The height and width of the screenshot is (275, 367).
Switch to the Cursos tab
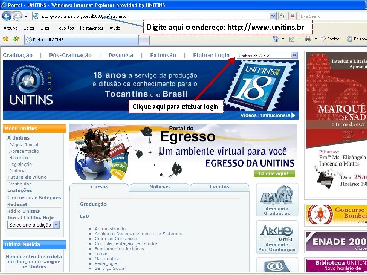(99, 187)
